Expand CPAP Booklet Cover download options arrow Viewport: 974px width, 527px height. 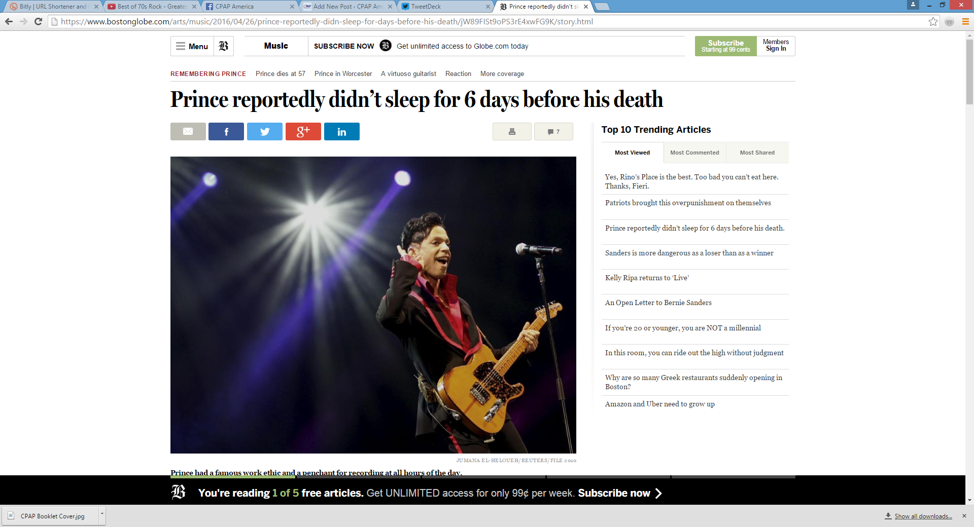click(x=102, y=514)
